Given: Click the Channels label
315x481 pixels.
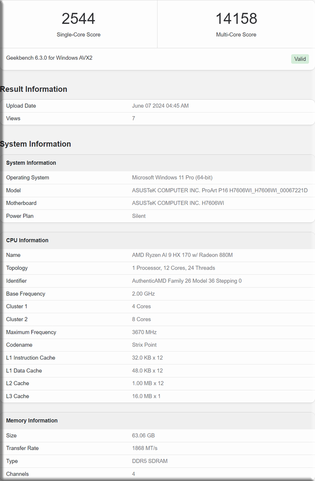Looking at the screenshot, I should 17,474.
